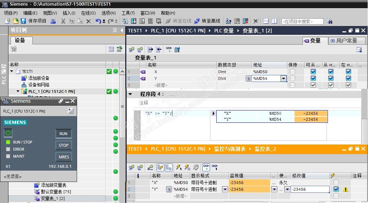368x203 pixels.
Task: Click the delete X icon in toolbar
Action: click(x=88, y=21)
